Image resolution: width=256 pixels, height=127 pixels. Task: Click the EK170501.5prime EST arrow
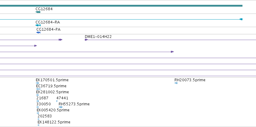[x=37, y=83]
